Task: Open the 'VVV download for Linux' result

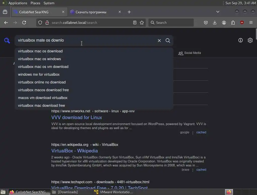Action: [77, 117]
